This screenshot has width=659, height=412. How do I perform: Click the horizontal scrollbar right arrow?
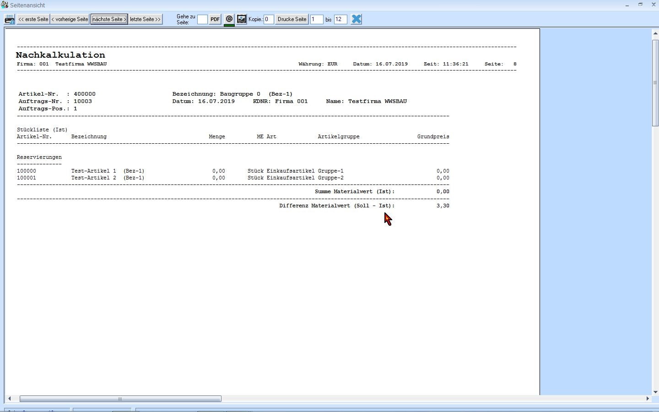648,399
